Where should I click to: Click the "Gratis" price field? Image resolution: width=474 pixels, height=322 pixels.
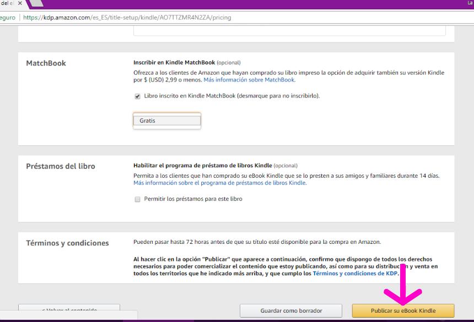pyautogui.click(x=165, y=119)
